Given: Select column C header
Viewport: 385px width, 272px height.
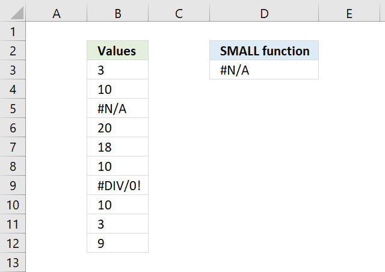Looking at the screenshot, I should click(179, 13).
